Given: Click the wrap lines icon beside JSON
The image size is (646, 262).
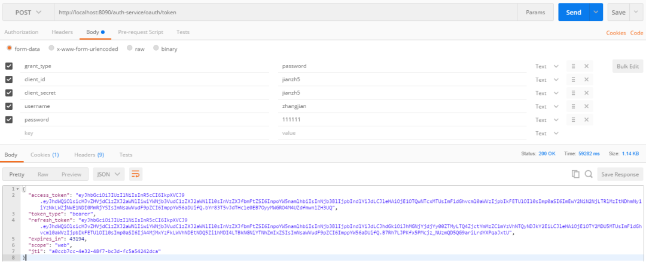Looking at the screenshot, I should pyautogui.click(x=136, y=174).
